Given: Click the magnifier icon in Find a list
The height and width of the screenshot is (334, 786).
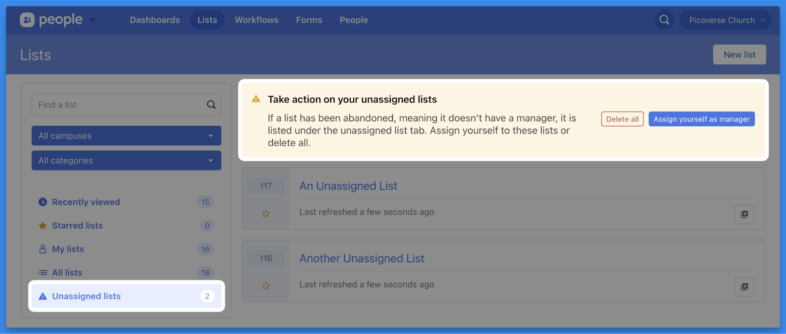Looking at the screenshot, I should [x=211, y=105].
